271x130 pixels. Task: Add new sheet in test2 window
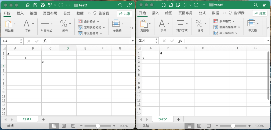click(179, 119)
